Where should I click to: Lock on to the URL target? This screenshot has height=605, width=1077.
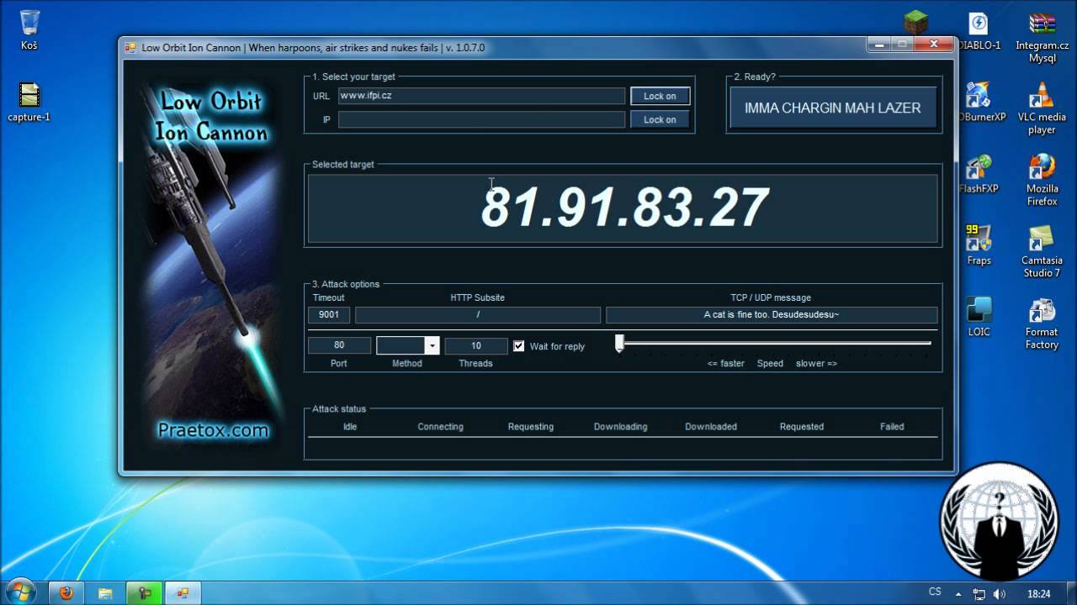coord(660,96)
